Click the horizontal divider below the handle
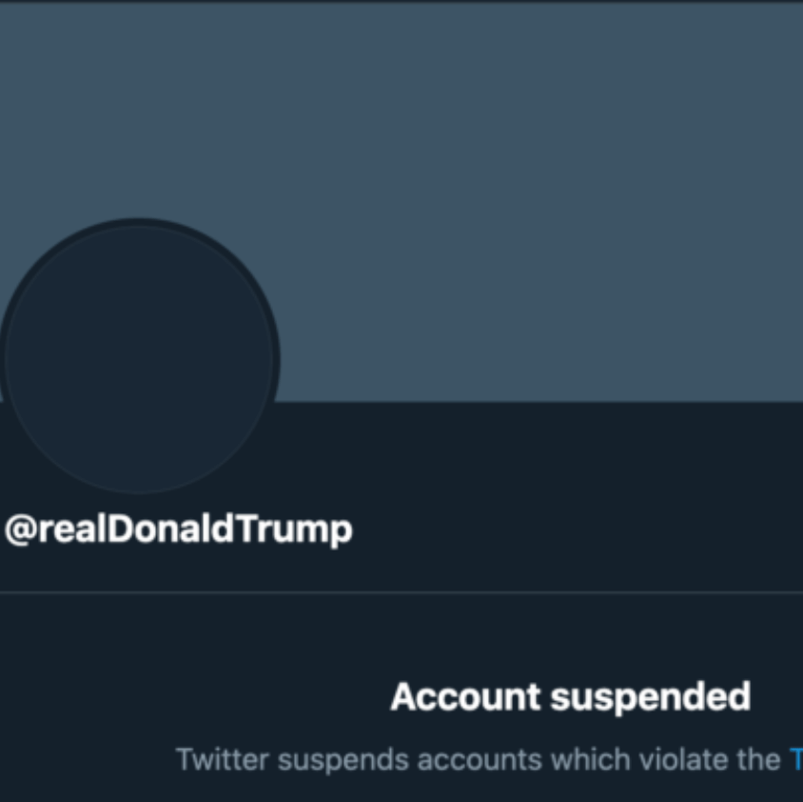 tap(401, 592)
